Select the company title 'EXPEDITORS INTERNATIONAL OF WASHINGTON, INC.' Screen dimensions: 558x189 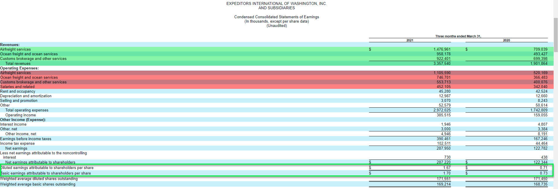[x=277, y=3]
